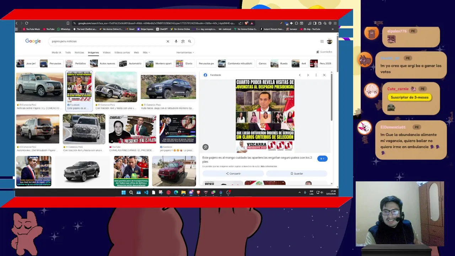The height and width of the screenshot is (256, 455).
Task: Go back in browser history
Action: 16,23
